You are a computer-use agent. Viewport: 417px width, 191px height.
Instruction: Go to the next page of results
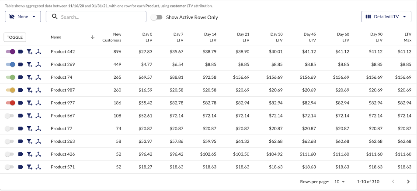[x=408, y=181]
